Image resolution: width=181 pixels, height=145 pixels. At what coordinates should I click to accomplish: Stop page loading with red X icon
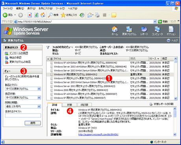30,15
